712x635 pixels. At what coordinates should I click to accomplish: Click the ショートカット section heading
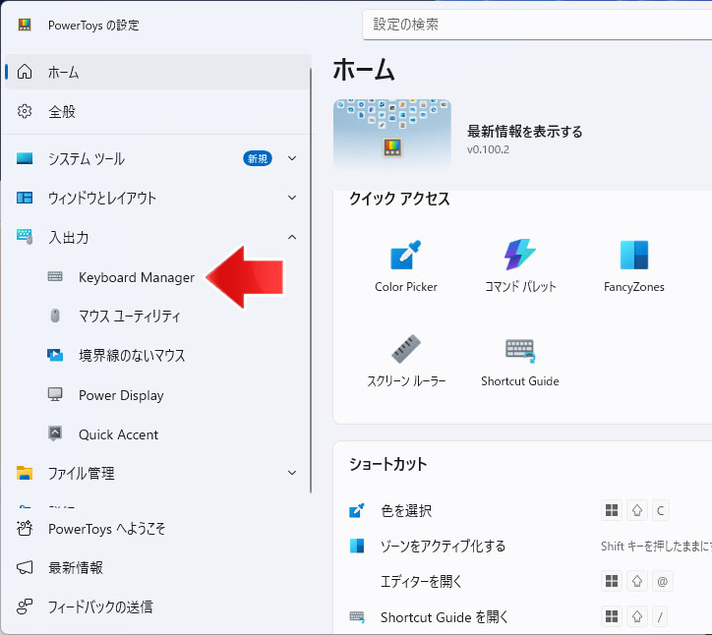pos(388,464)
